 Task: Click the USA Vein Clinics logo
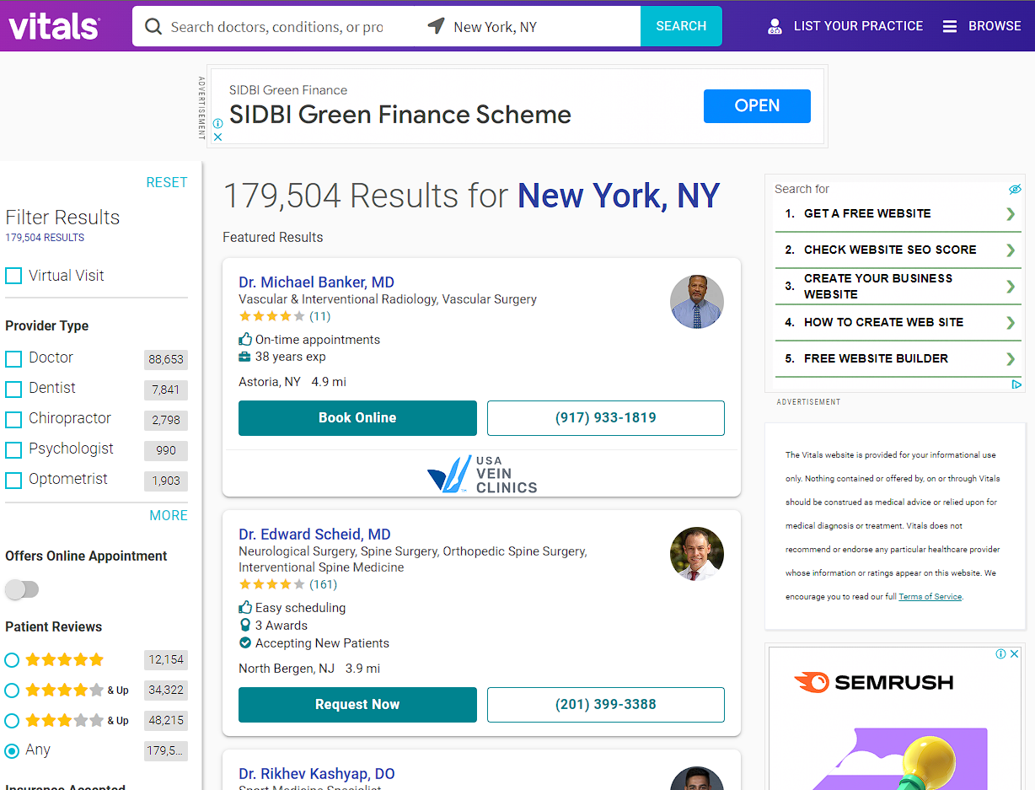click(x=482, y=474)
